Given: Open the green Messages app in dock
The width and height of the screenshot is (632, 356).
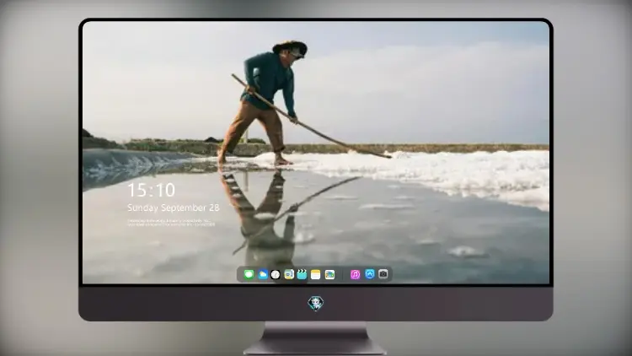Looking at the screenshot, I should (x=249, y=274).
